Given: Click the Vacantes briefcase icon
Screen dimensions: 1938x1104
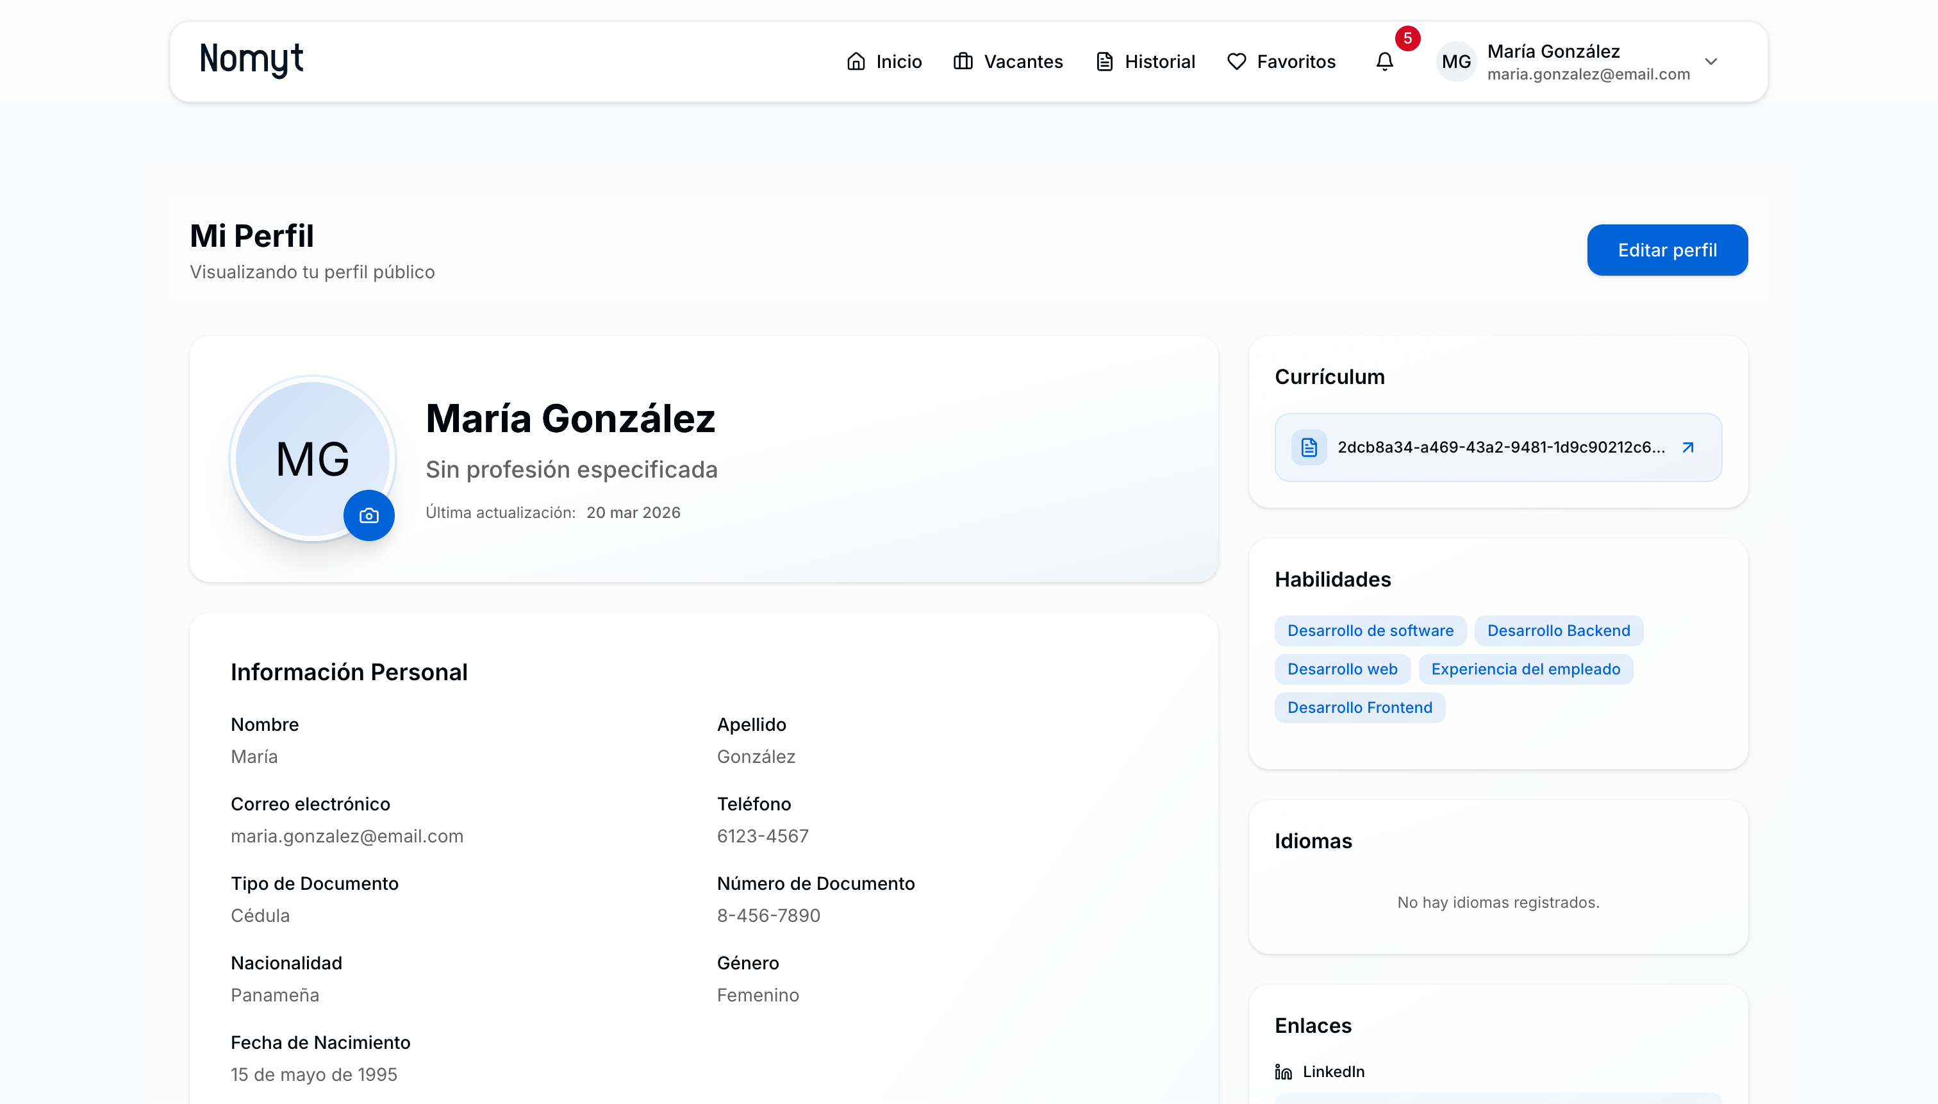Looking at the screenshot, I should (963, 61).
